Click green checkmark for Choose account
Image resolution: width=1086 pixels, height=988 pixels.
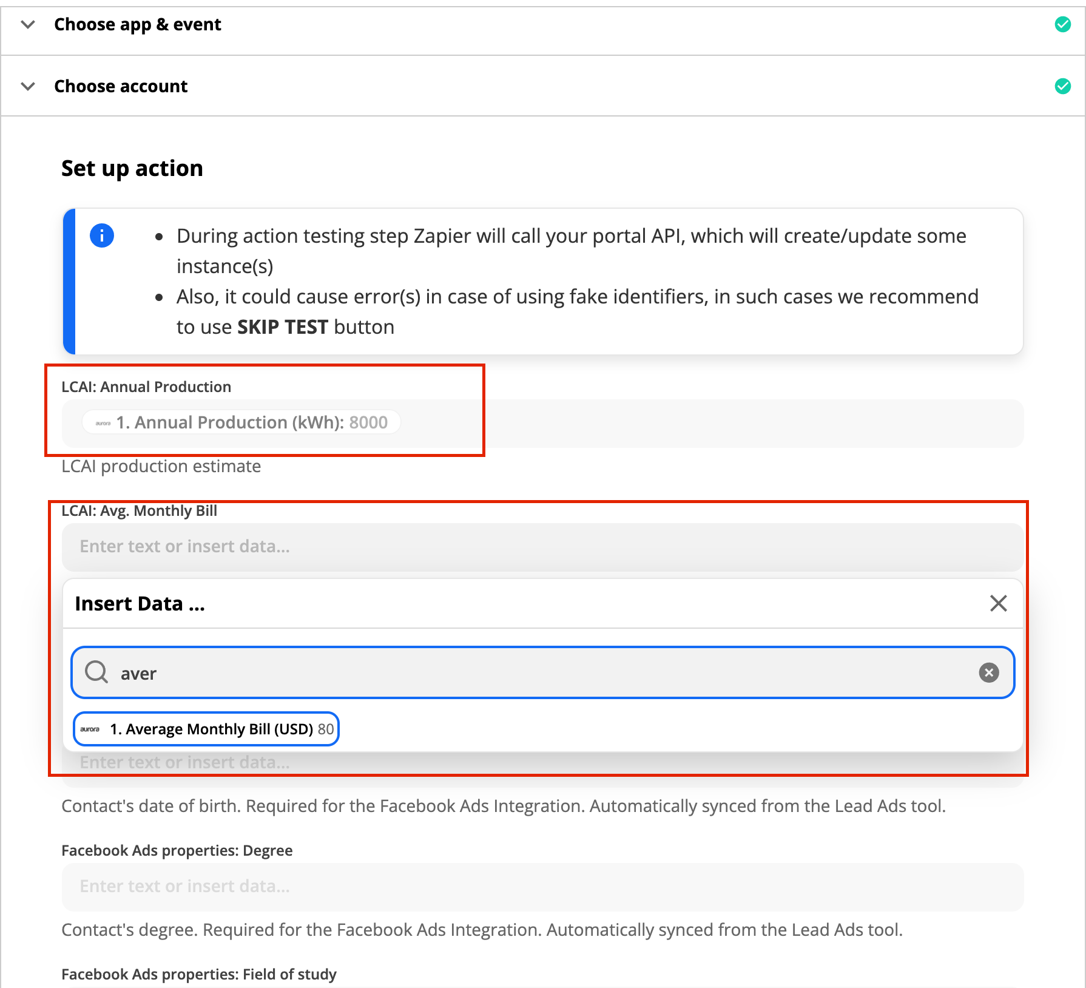(1062, 86)
